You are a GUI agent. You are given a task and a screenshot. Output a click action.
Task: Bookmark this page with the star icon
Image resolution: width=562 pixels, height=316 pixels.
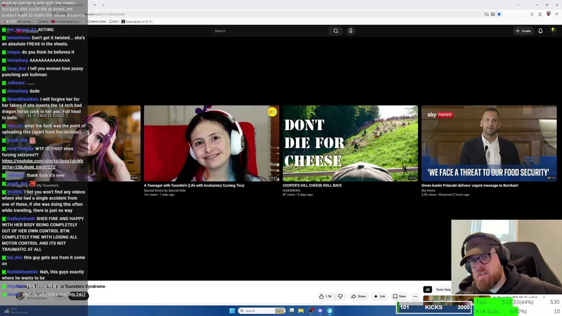[499, 14]
